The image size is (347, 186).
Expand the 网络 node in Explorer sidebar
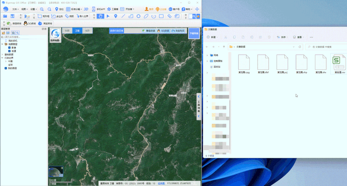pyautogui.click(x=207, y=55)
